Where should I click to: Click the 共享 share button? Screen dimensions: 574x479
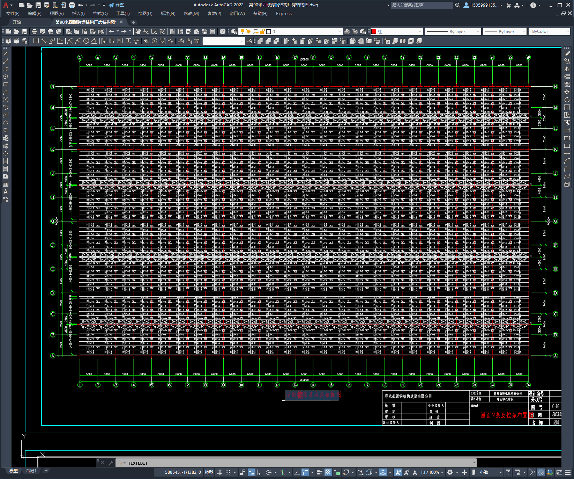pos(116,5)
